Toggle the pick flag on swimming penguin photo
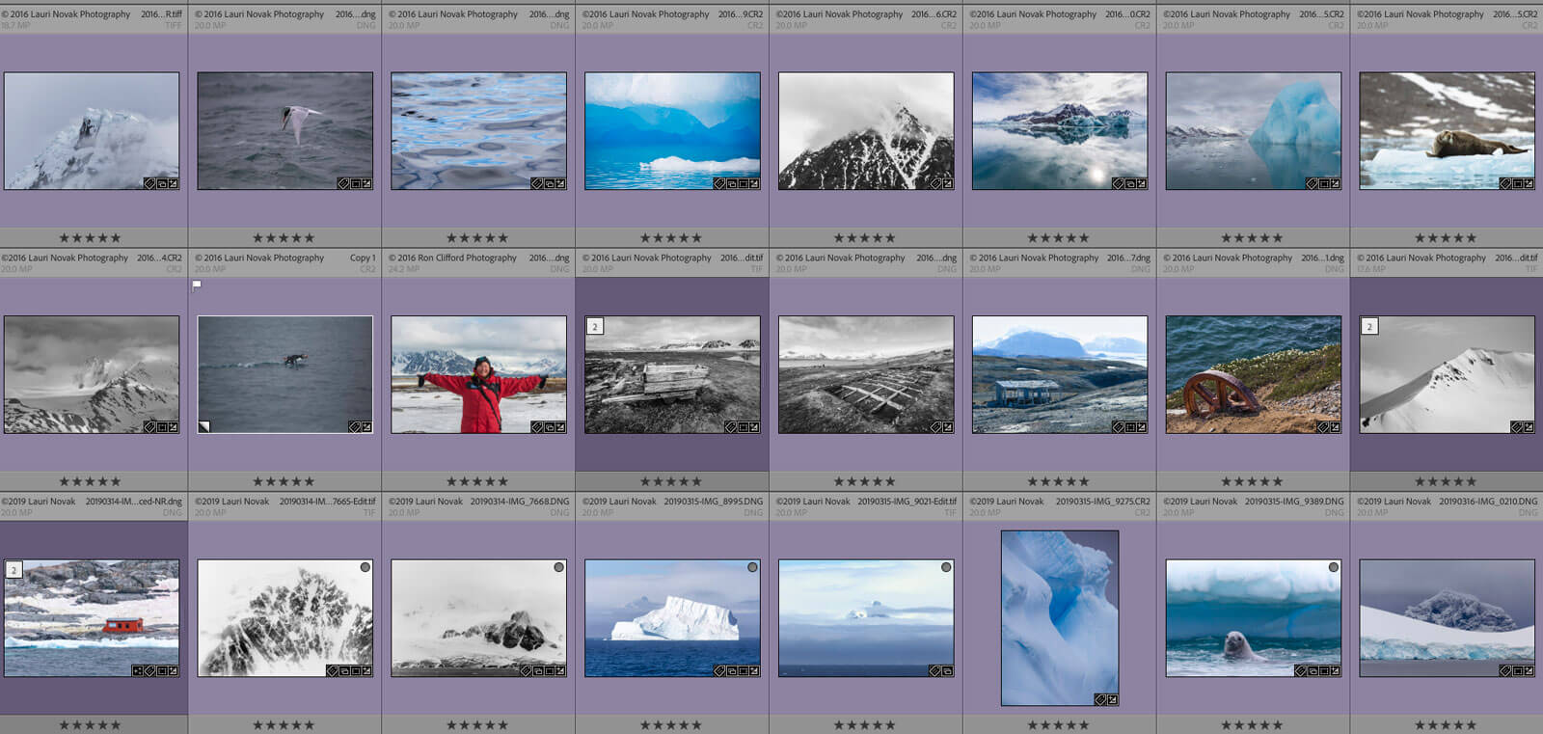 coord(197,285)
